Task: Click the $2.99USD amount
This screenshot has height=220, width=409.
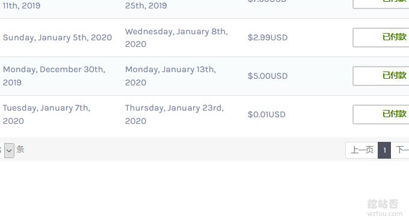Action: [x=268, y=37]
